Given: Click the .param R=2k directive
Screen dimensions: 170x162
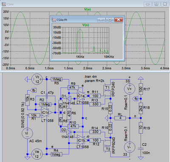Looking at the screenshot, I should [94, 81].
